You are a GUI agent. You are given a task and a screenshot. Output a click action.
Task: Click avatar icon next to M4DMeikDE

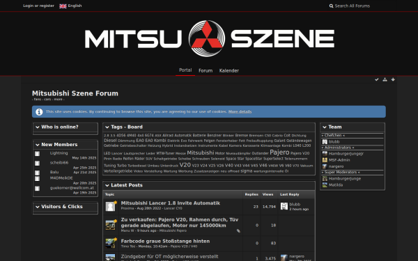(38, 178)
